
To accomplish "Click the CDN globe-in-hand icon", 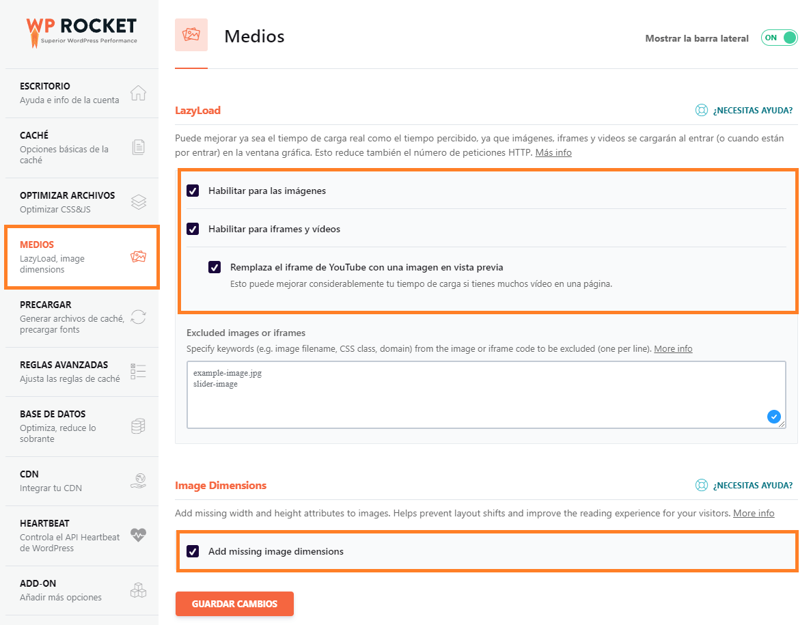I will (x=139, y=481).
